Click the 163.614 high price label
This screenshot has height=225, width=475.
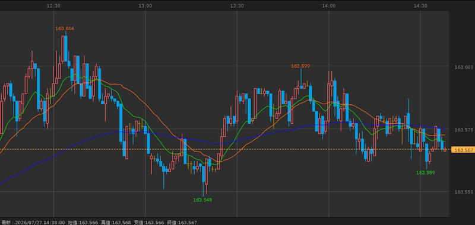pyautogui.click(x=65, y=28)
